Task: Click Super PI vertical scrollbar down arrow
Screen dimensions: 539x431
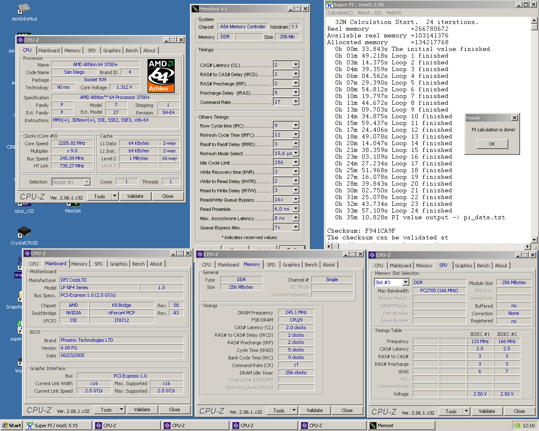Action: pos(534,239)
